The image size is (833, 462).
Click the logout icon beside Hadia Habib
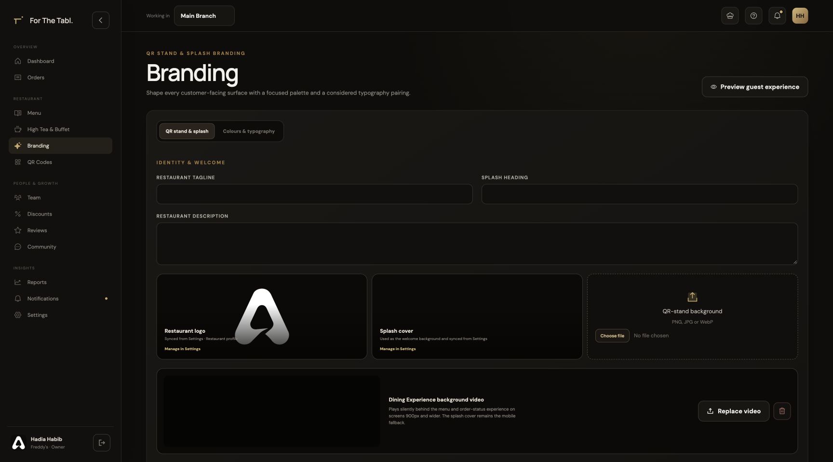102,443
